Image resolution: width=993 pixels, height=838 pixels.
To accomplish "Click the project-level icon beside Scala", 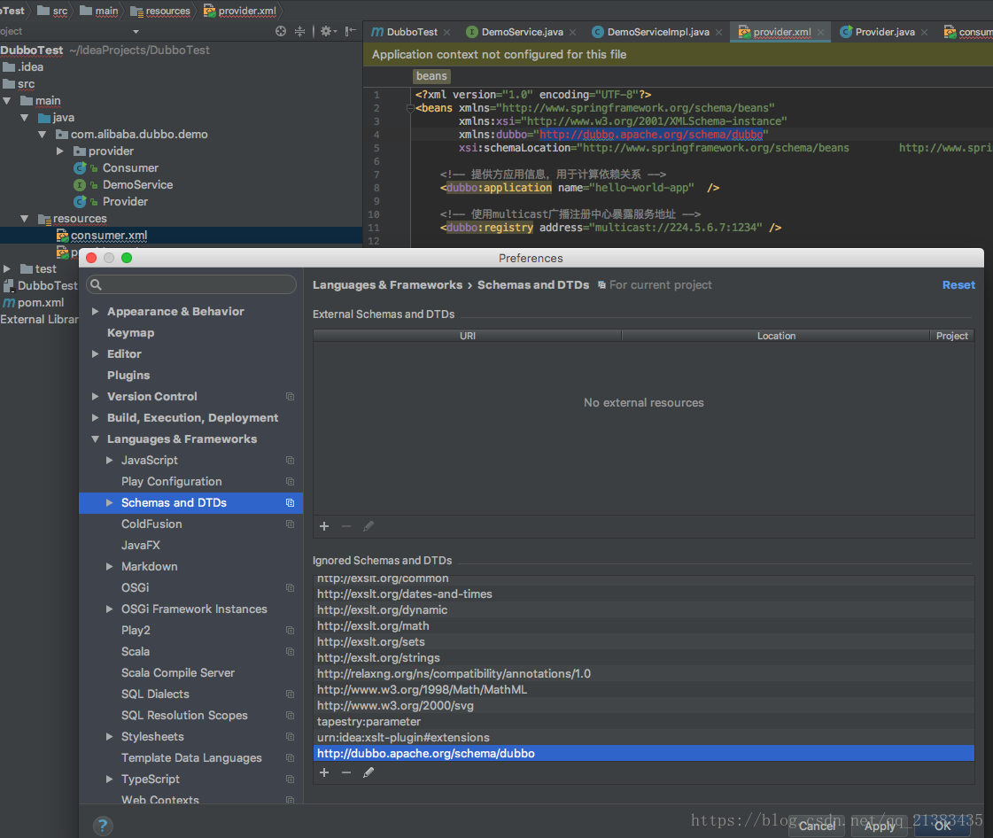I will click(290, 652).
